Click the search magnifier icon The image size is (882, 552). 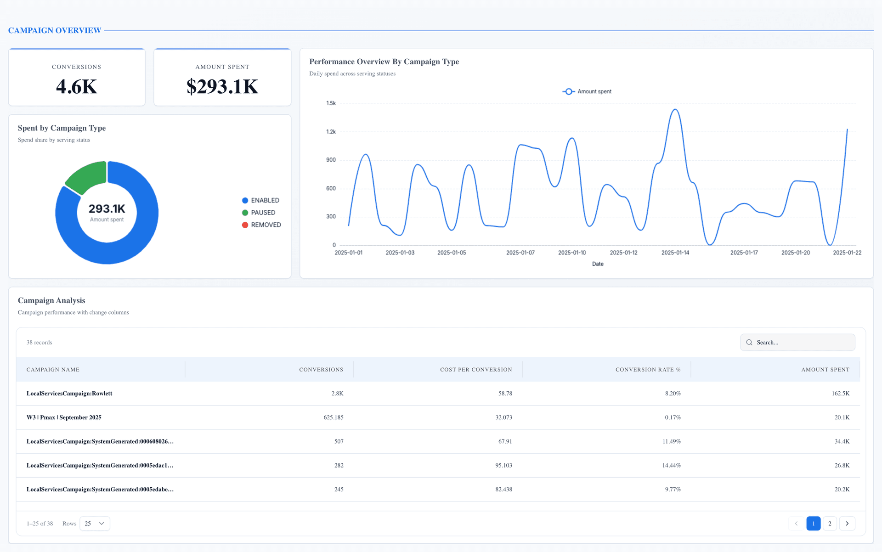(x=749, y=343)
